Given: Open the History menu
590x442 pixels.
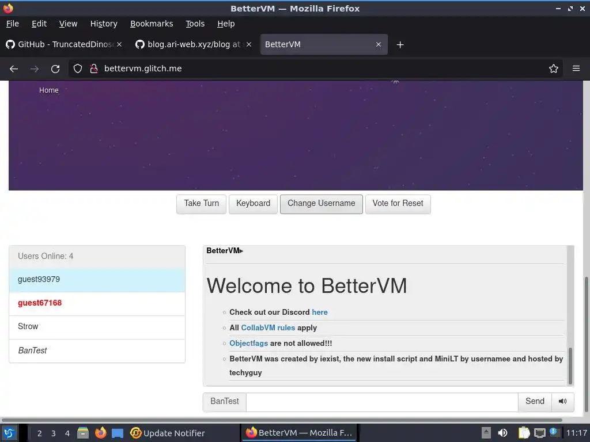Looking at the screenshot, I should click(104, 24).
